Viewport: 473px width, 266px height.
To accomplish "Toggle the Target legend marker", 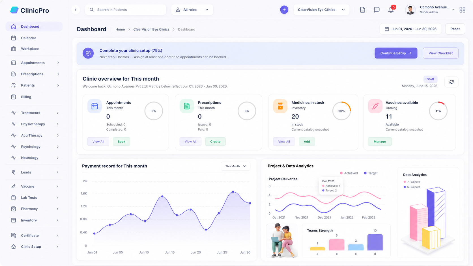I will click(365, 173).
